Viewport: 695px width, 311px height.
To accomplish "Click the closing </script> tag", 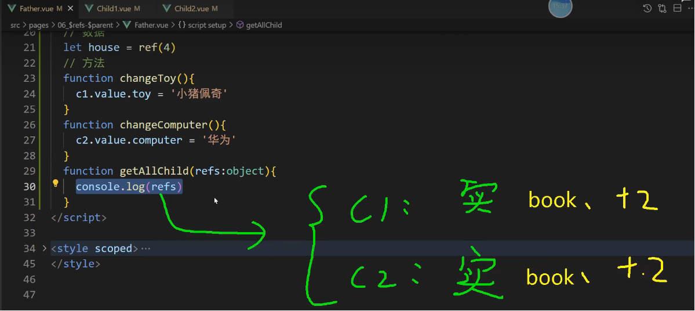I will point(78,218).
